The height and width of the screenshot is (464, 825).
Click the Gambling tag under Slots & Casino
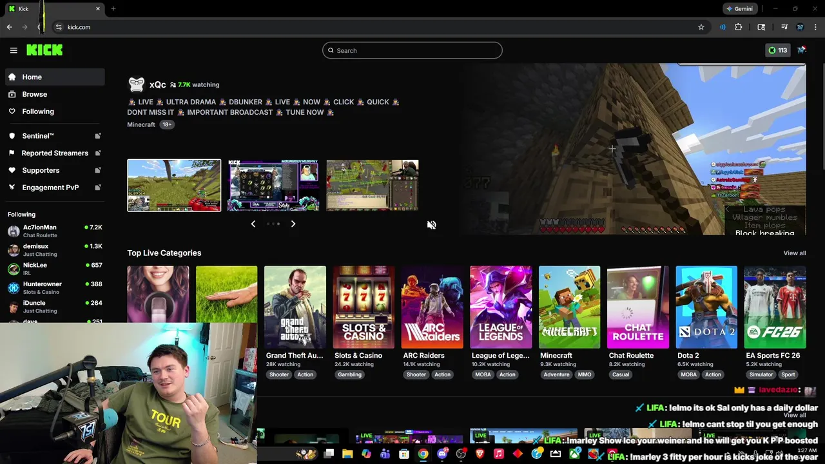350,374
